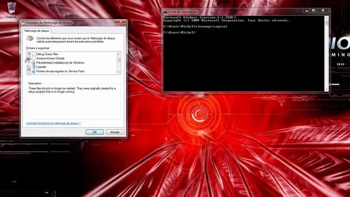Cancel with the Annuler button
350x197 pixels.
point(115,132)
